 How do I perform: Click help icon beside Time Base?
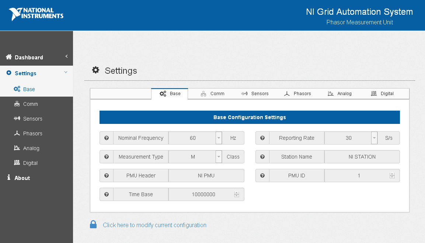tap(107, 194)
